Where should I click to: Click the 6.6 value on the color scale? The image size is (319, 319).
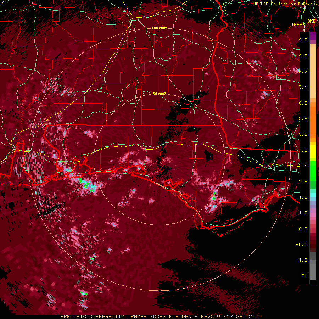tap(303, 103)
